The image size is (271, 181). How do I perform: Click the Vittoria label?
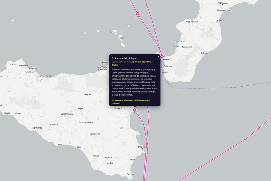click(x=96, y=156)
